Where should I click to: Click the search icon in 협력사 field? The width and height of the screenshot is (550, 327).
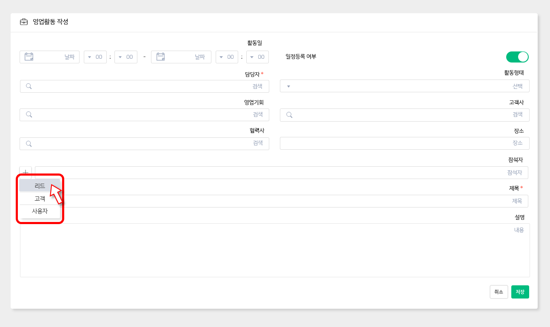pyautogui.click(x=29, y=143)
